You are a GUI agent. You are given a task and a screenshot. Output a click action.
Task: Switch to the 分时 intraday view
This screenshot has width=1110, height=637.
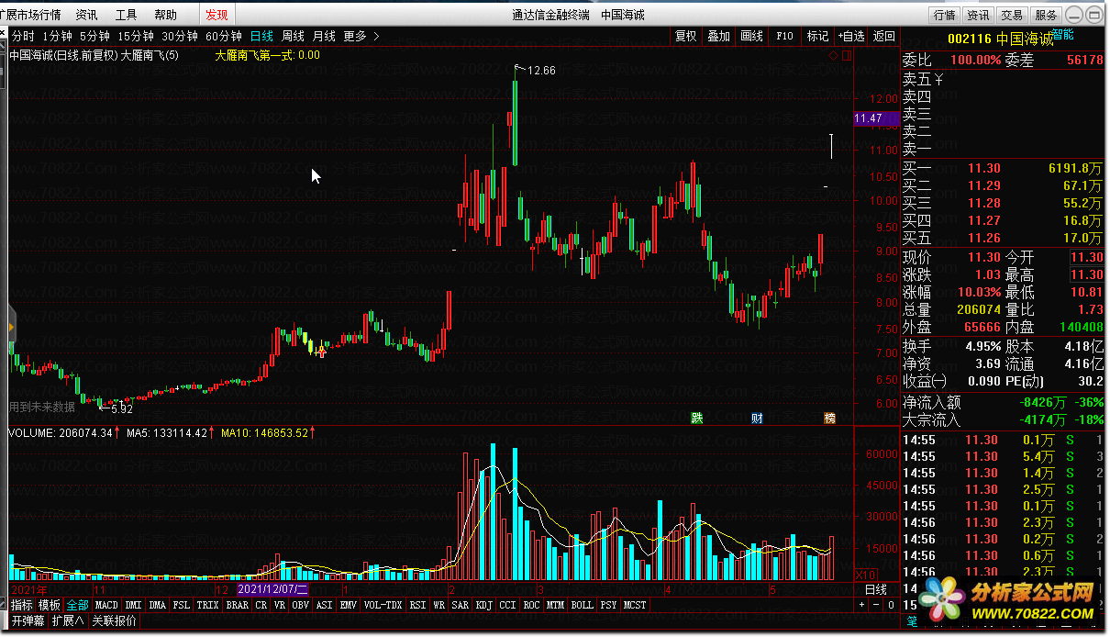pyautogui.click(x=23, y=36)
